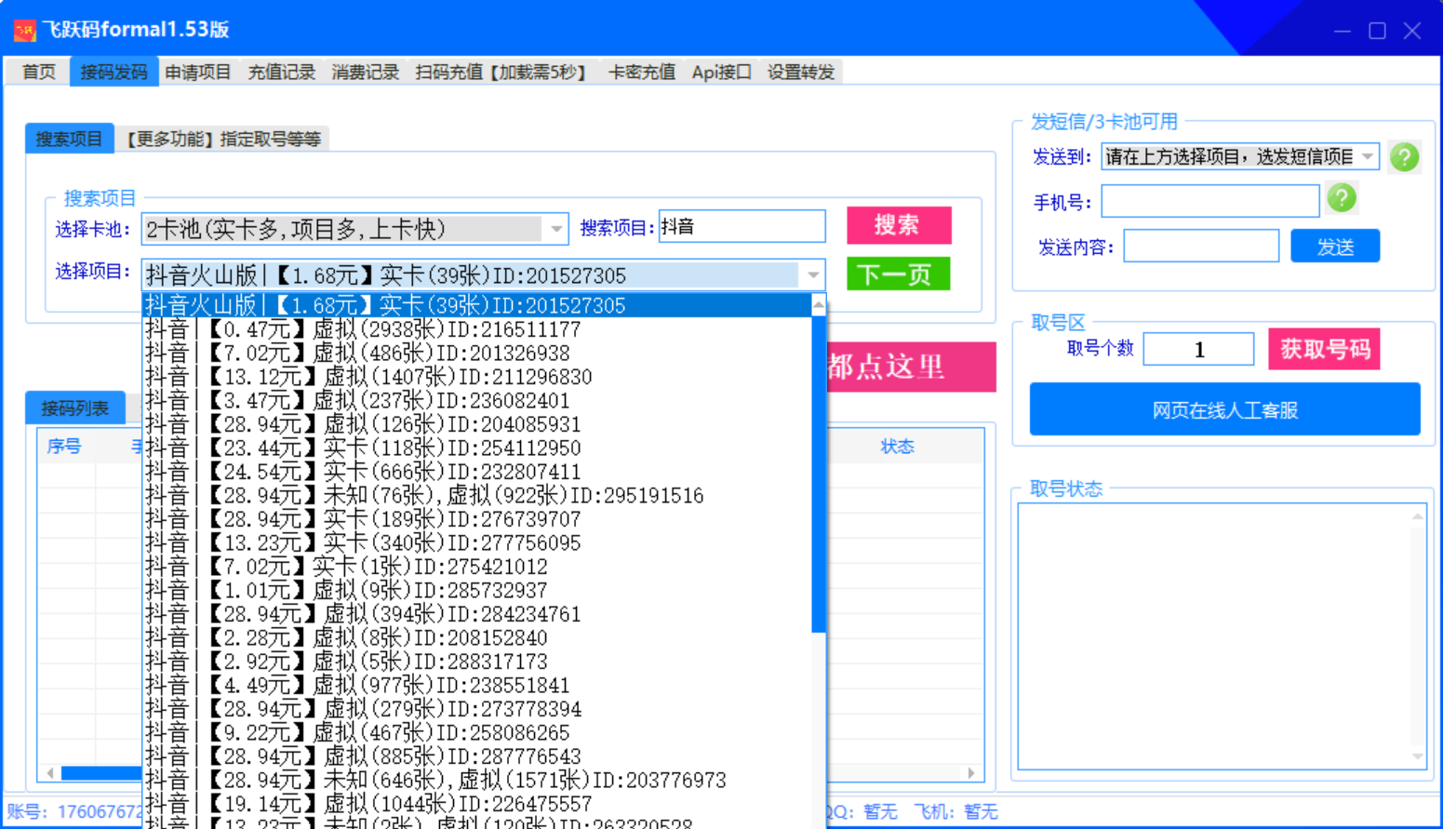Click the green help icon beside 发送到 dropdown
1443x829 pixels.
point(1404,157)
